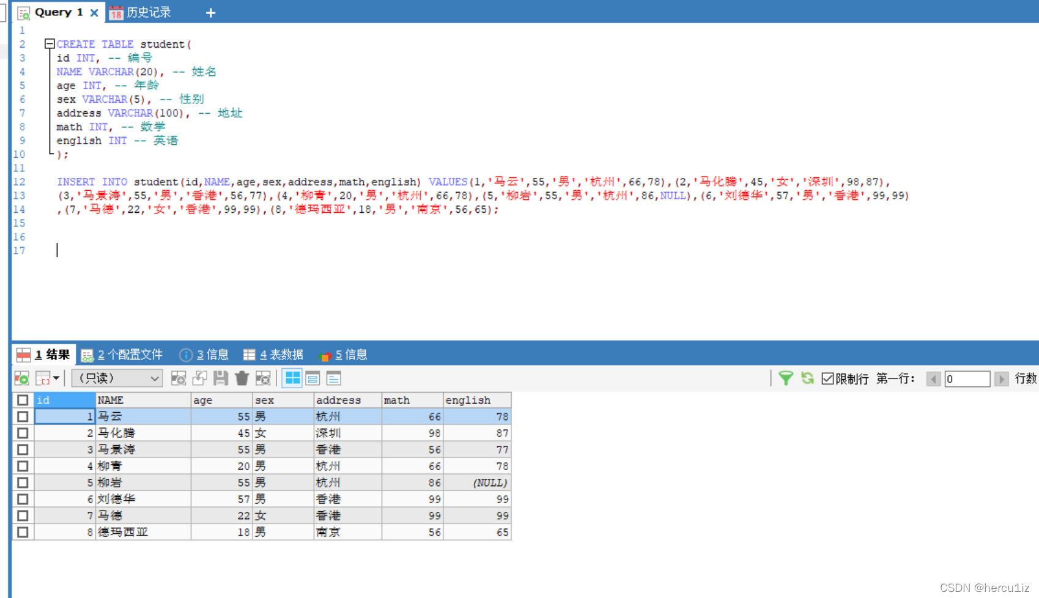1039x598 pixels.
Task: Click the green refresh results icon
Action: point(807,378)
